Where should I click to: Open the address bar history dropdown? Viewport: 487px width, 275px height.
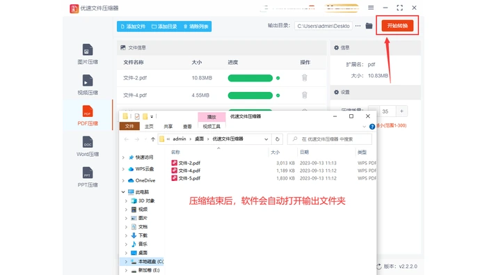pyautogui.click(x=266, y=139)
